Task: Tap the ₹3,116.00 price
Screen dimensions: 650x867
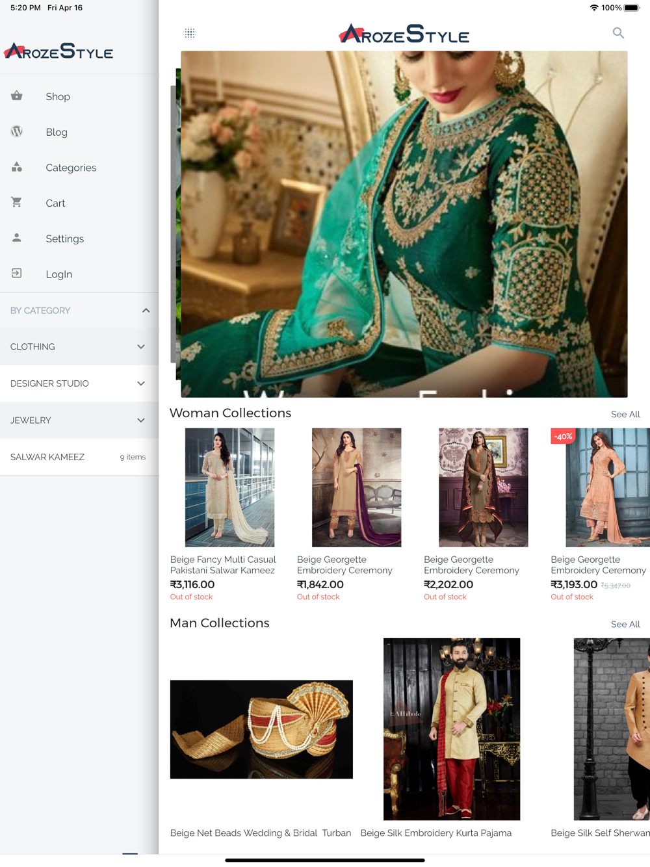Action: pyautogui.click(x=192, y=584)
